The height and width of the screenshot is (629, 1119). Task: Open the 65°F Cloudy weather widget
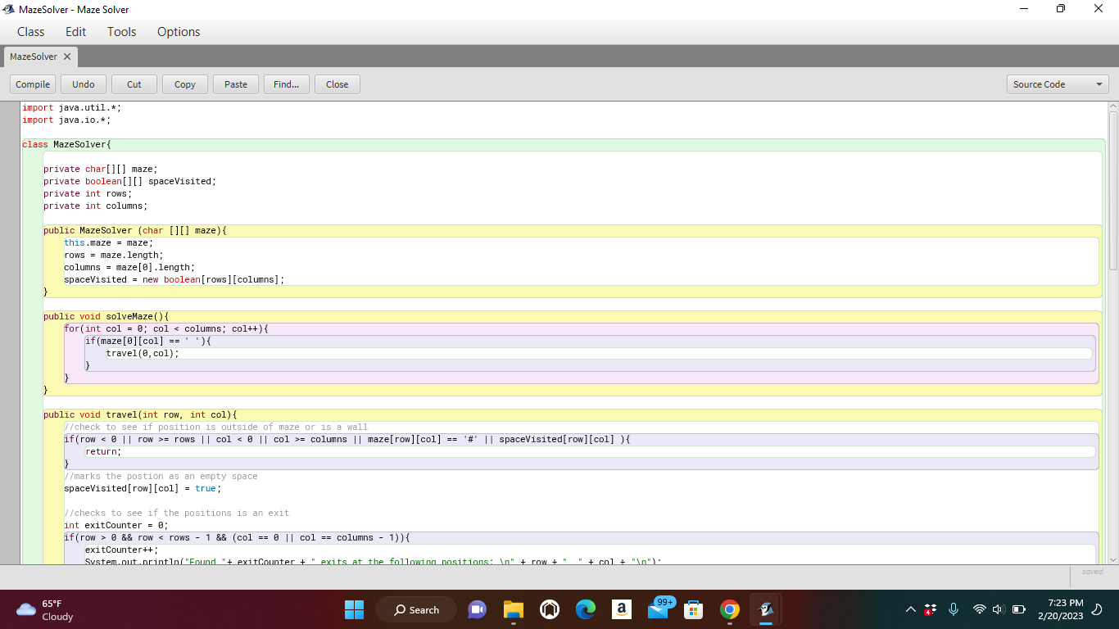pos(46,609)
